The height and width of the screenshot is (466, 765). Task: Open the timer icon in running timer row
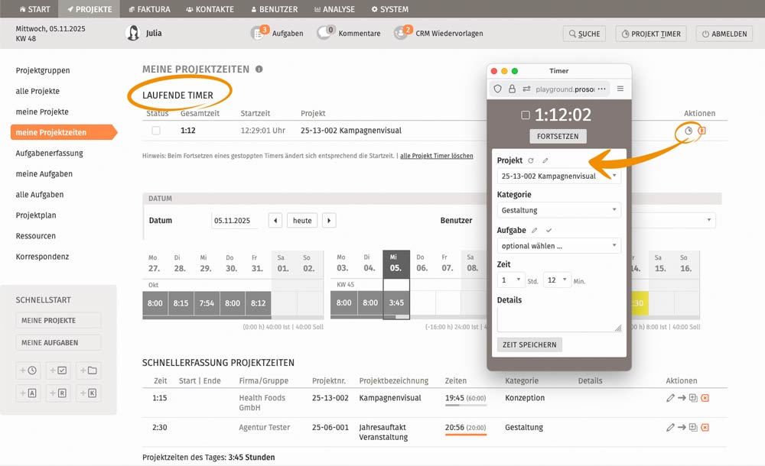pos(688,131)
